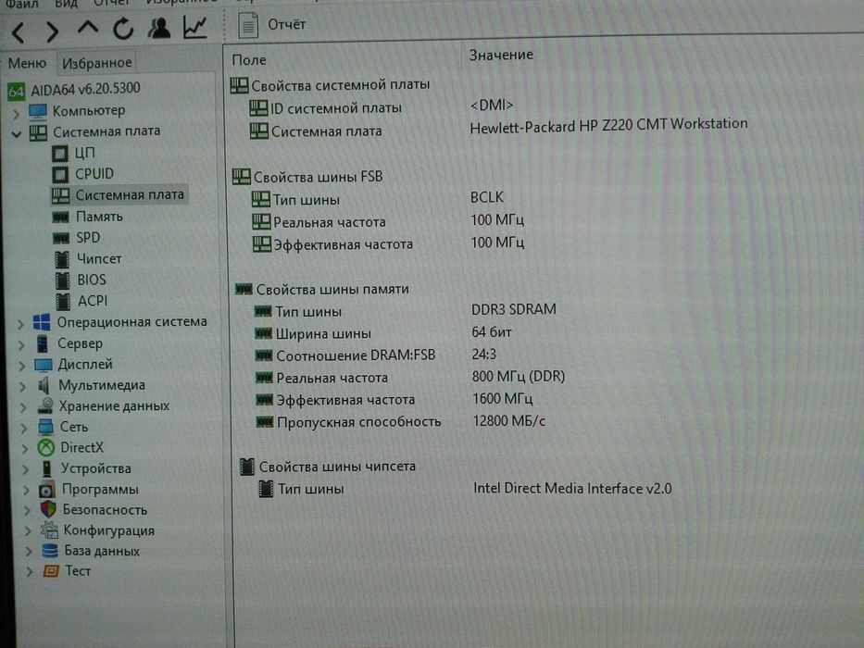Select the Свойства шины FSB group header
The height and width of the screenshot is (648, 864).
click(x=307, y=177)
